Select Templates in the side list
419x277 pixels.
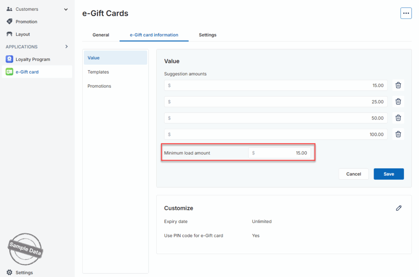tap(98, 72)
